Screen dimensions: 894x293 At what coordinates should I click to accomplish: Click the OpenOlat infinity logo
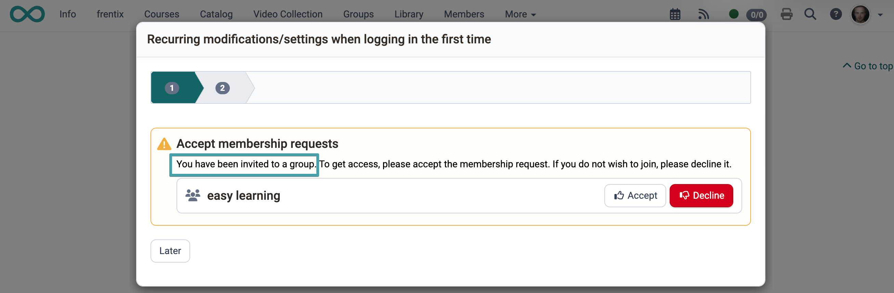click(27, 14)
